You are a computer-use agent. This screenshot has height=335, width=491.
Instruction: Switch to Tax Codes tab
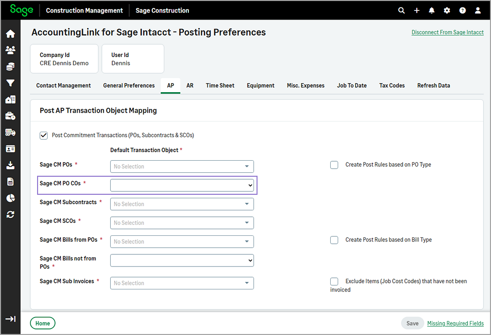[x=392, y=86]
